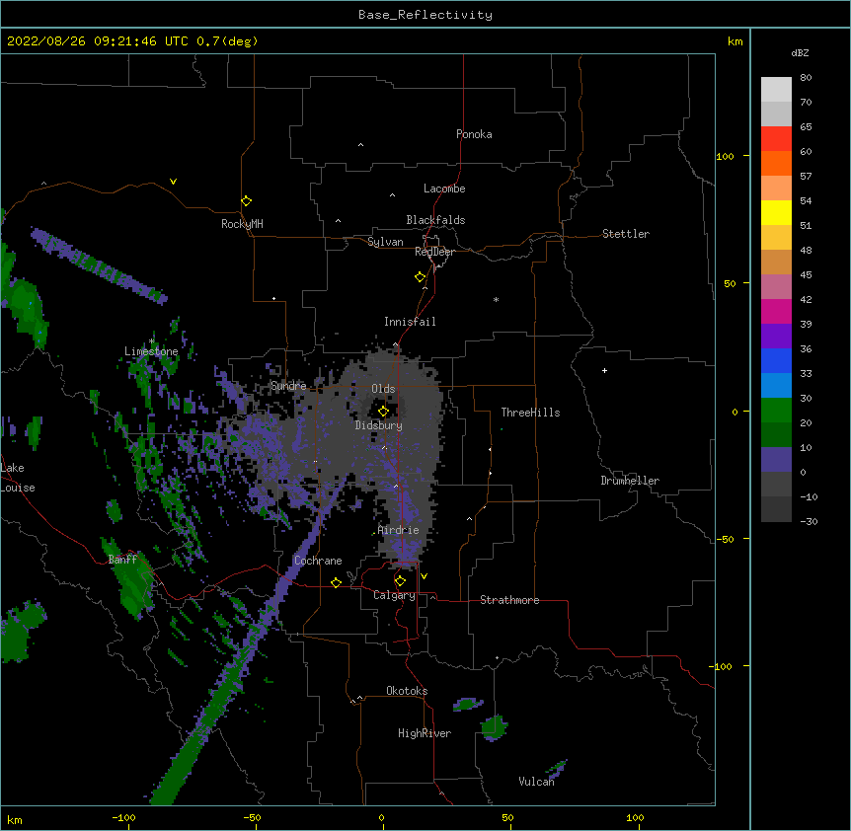Click the ThreeHills town label

pos(530,413)
